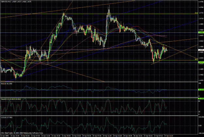Click price axis value 1.4710
The image size is (204, 137).
[201, 19]
